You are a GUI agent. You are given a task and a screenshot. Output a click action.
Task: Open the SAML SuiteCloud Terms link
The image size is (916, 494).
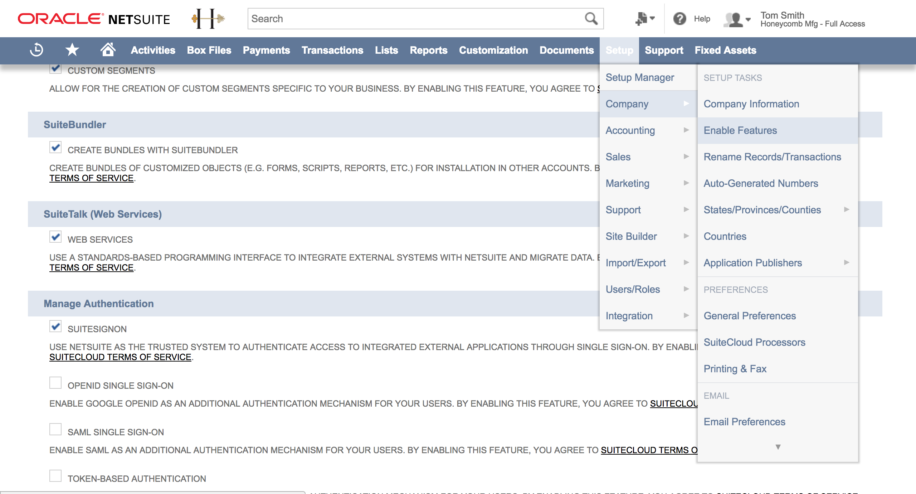649,450
